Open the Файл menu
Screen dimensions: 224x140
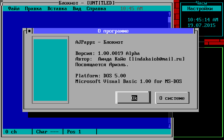point(14,8)
